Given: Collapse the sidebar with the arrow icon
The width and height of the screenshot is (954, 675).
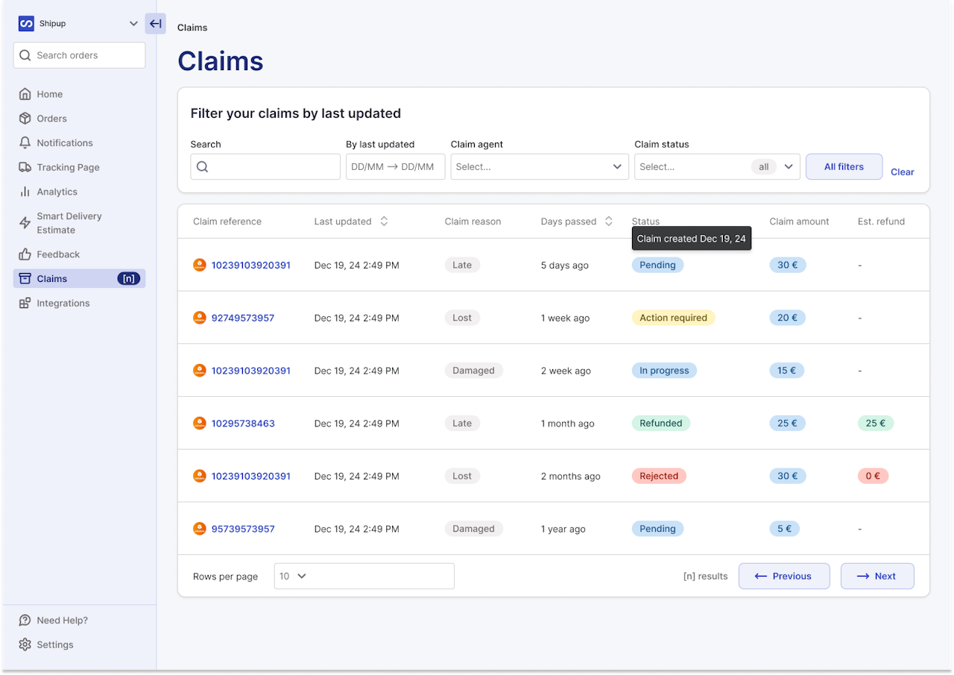Looking at the screenshot, I should 155,24.
